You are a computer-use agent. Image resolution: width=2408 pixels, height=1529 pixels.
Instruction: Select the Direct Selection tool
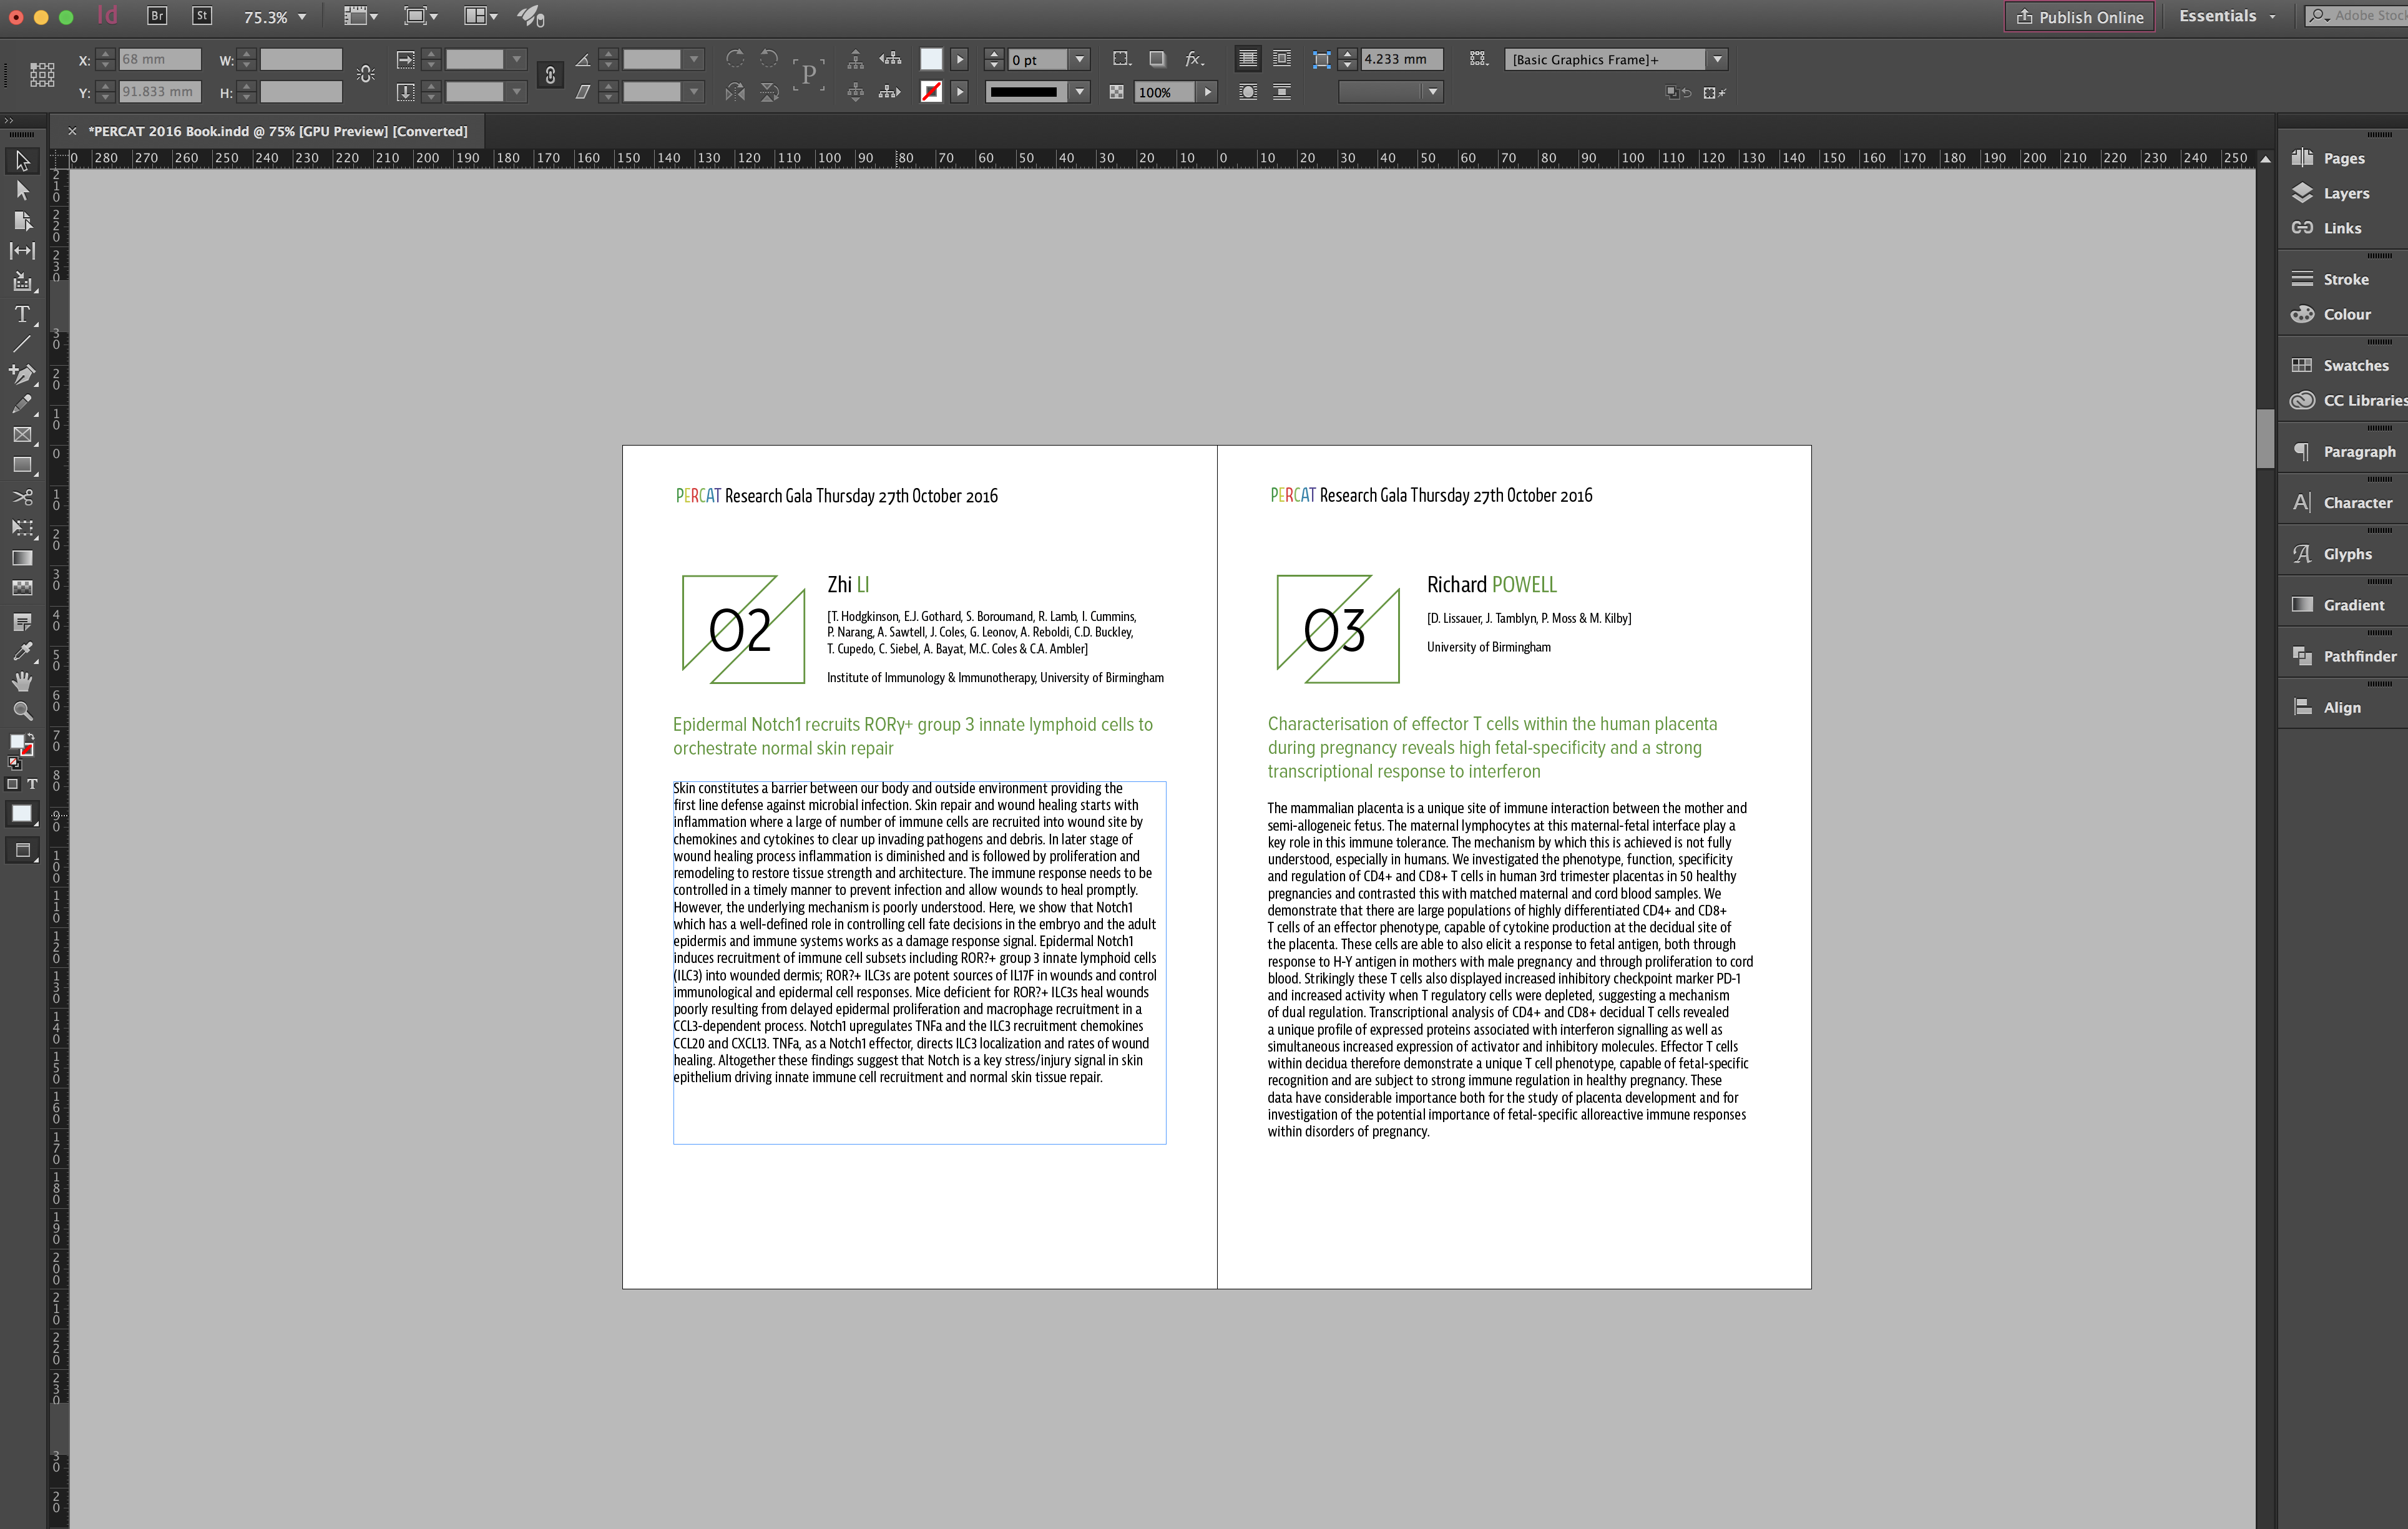(22, 190)
